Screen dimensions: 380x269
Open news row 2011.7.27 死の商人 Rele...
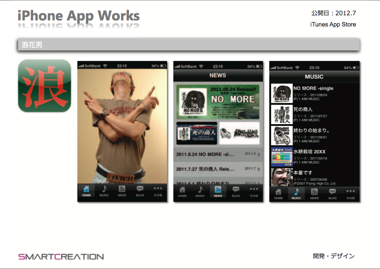coord(218,169)
